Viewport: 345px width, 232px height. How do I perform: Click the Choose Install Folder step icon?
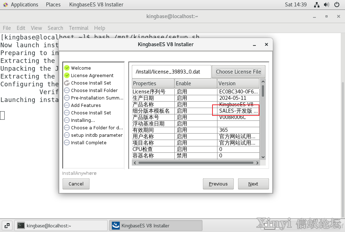pos(67,90)
